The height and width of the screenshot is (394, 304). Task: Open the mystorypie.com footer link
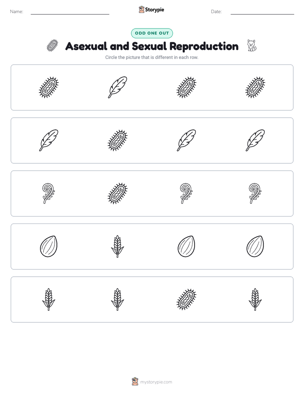(156, 382)
